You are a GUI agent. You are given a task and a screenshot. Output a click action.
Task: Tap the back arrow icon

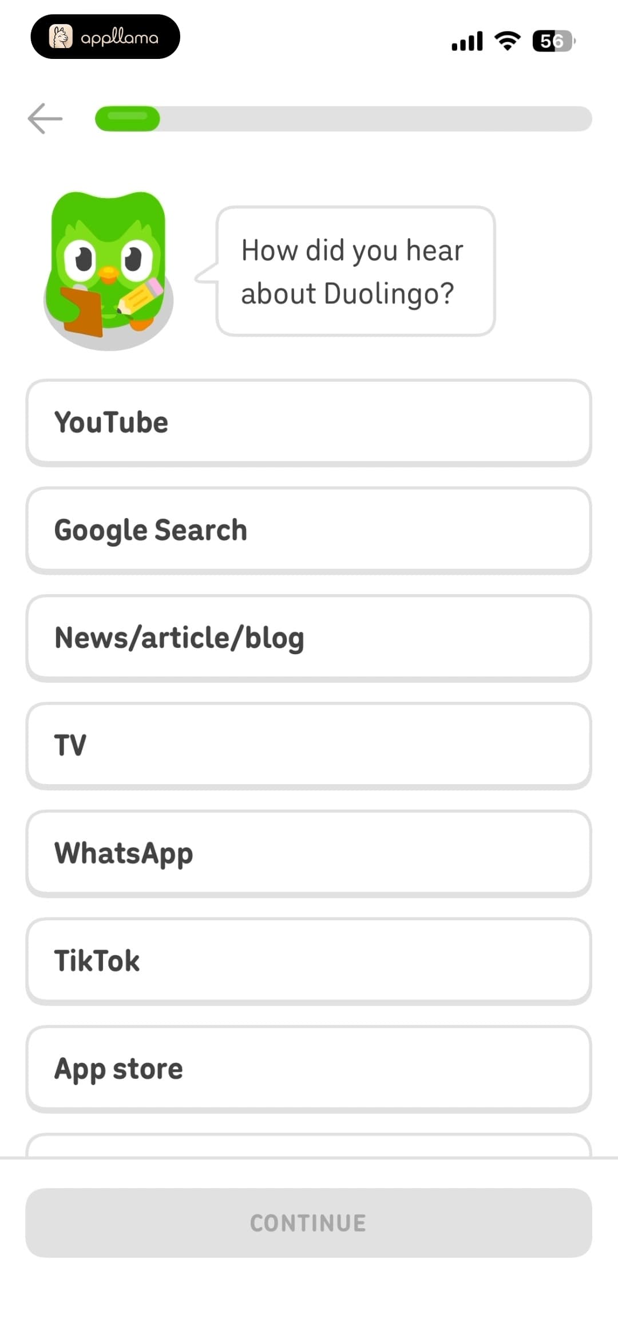(x=45, y=118)
